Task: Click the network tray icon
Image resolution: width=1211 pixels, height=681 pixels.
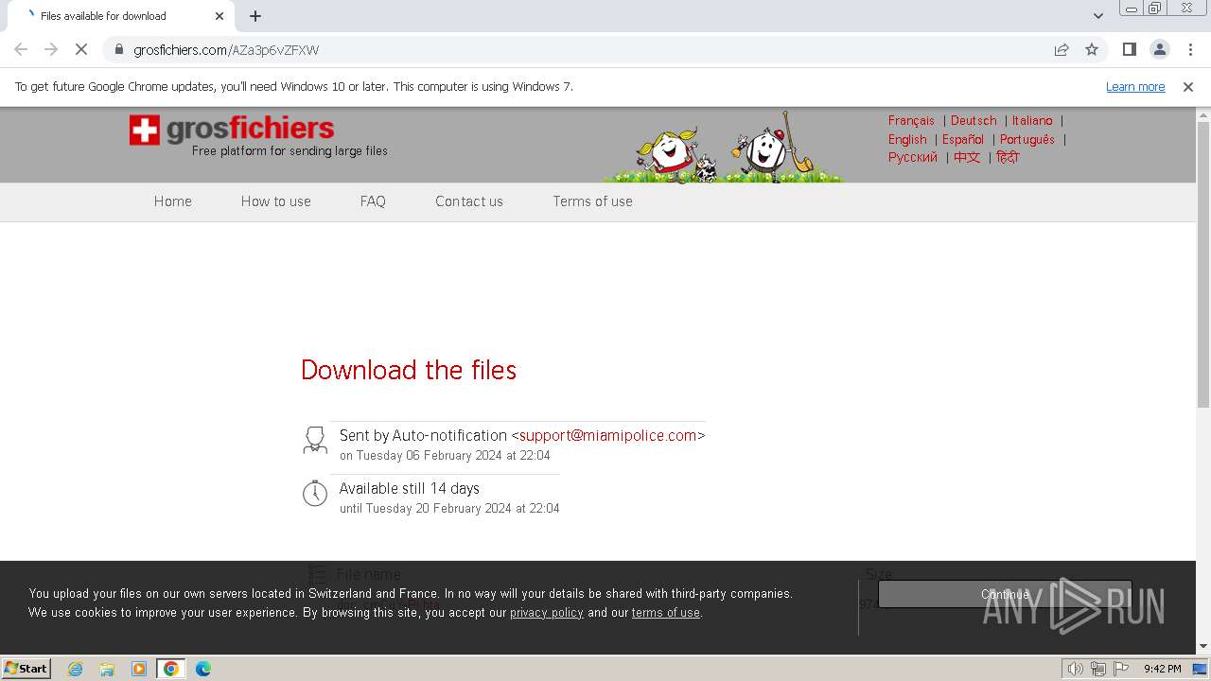Action: pos(1098,669)
